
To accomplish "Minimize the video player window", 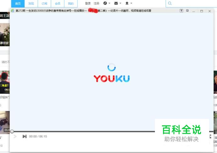I will coord(193,11).
